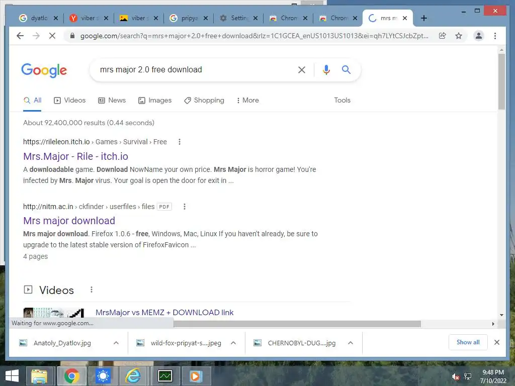Click the horizontal scrollbar thumb
This screenshot has height=386, width=515.
[x=297, y=324]
